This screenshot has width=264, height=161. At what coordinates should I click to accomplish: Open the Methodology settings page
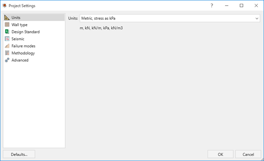click(34, 53)
